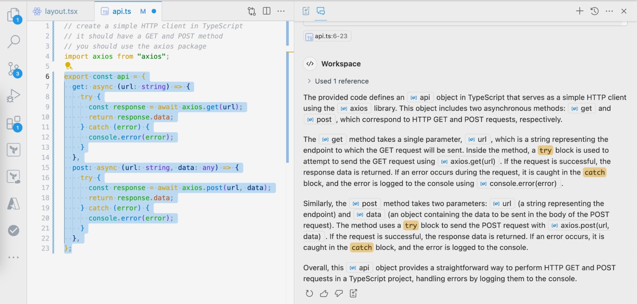637x304 pixels.
Task: Open the Azure view in activity bar
Action: [x=14, y=204]
